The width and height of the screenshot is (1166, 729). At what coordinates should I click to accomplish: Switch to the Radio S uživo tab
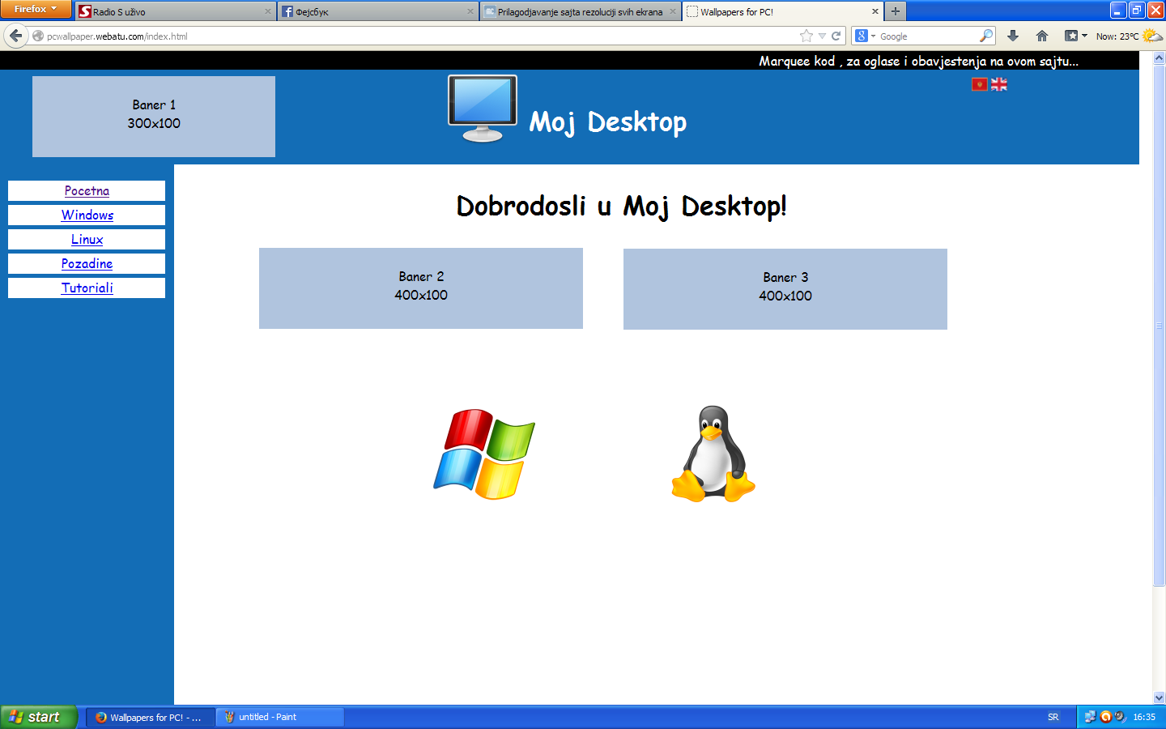coord(176,11)
